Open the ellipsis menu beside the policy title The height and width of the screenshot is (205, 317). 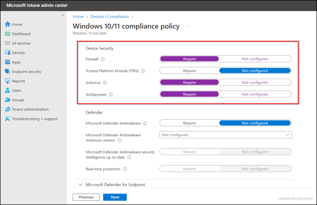tap(189, 27)
